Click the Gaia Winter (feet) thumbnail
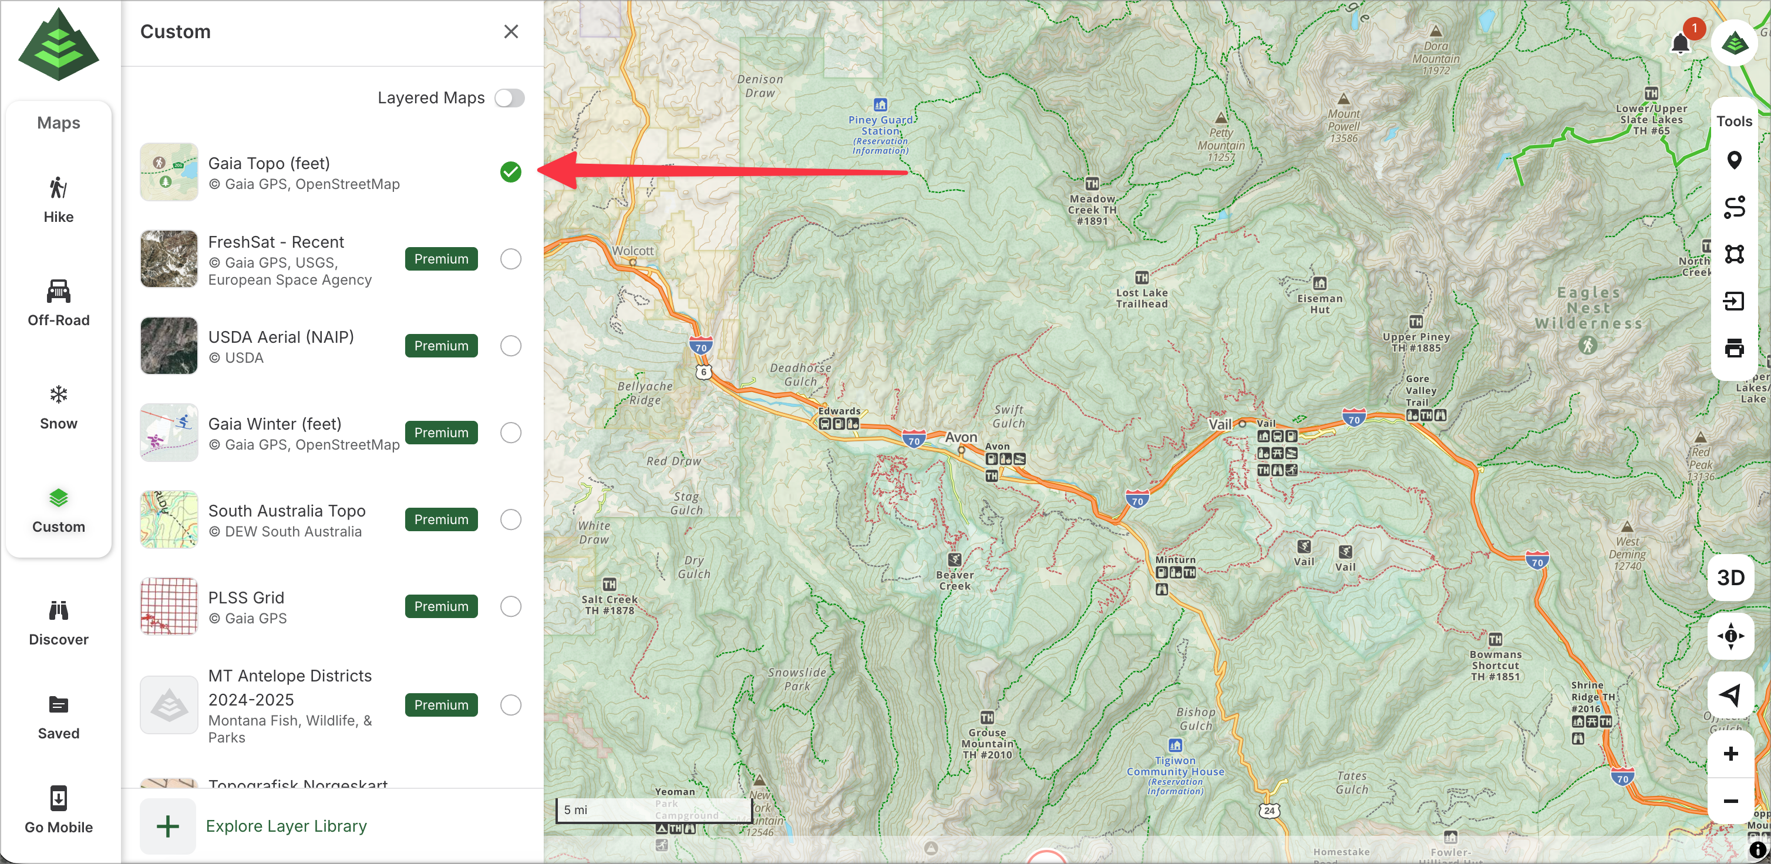1771x864 pixels. click(x=169, y=433)
